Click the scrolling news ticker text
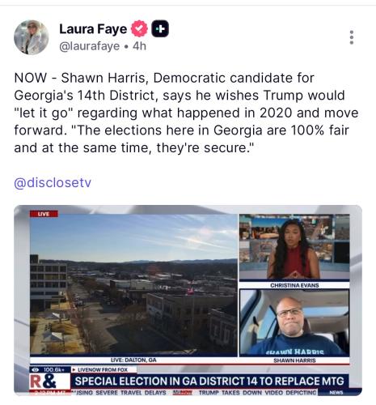 pyautogui.click(x=195, y=393)
